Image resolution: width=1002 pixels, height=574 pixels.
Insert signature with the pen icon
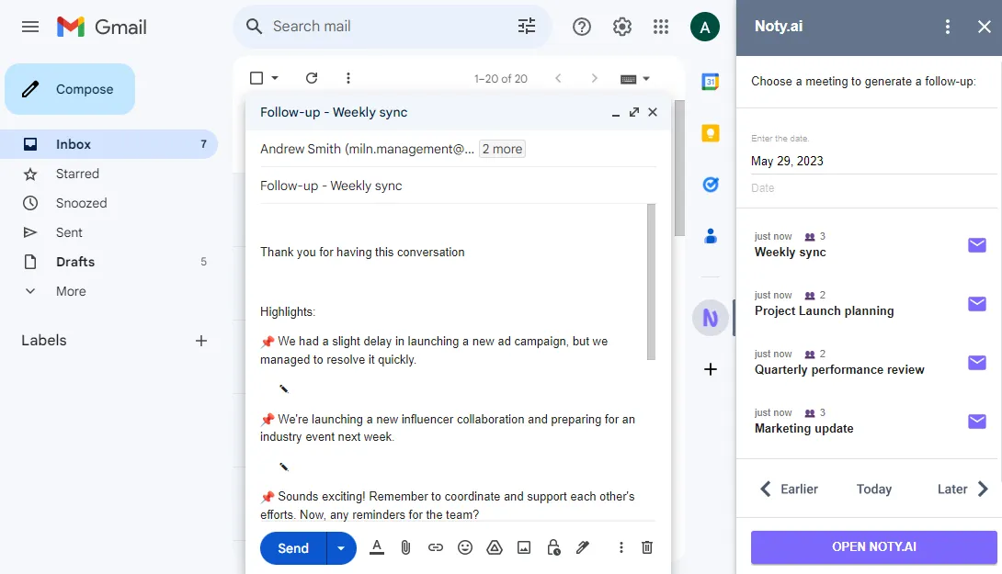click(582, 547)
